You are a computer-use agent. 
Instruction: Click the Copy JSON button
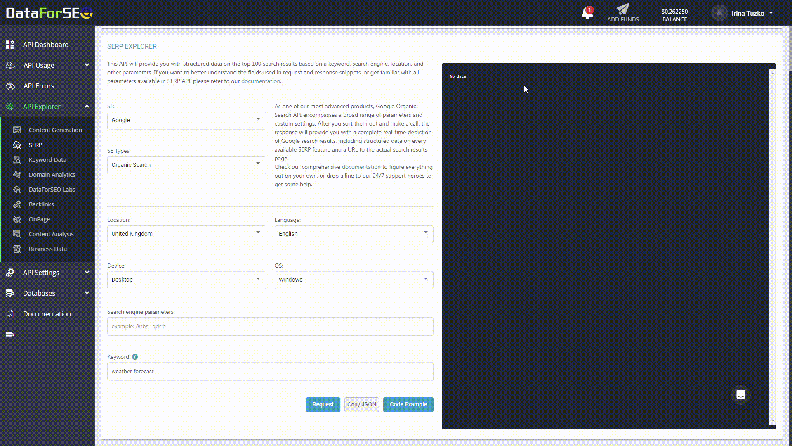click(362, 405)
